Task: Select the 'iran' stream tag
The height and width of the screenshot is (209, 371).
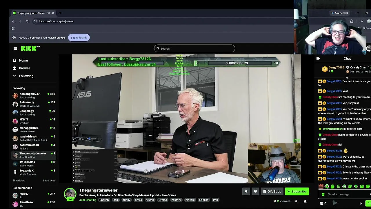Action: [x=216, y=200]
